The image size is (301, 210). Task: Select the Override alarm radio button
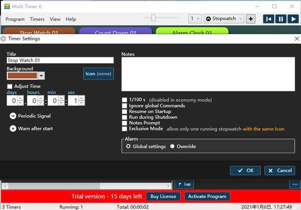point(173,146)
